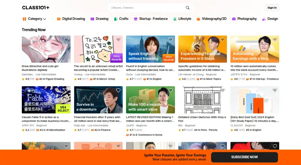Favorite the 101 Study Paper class

[x=275, y=90]
